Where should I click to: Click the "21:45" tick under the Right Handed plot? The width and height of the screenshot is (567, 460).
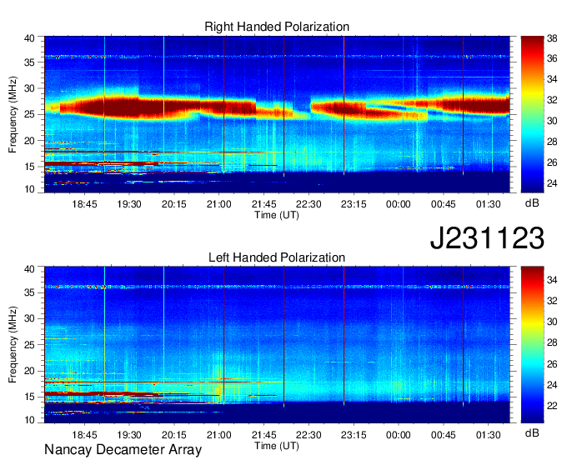coord(264,204)
